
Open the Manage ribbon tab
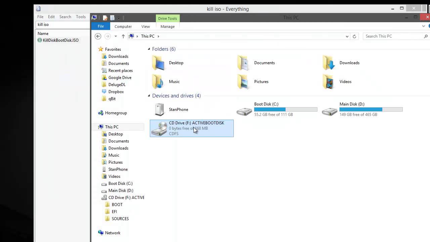pyautogui.click(x=167, y=27)
